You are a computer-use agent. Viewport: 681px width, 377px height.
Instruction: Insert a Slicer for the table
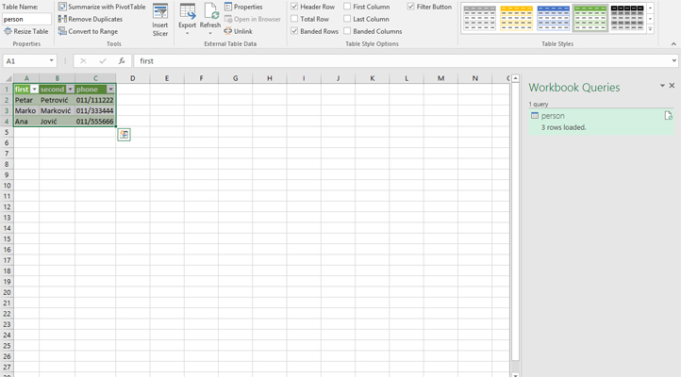tap(160, 19)
